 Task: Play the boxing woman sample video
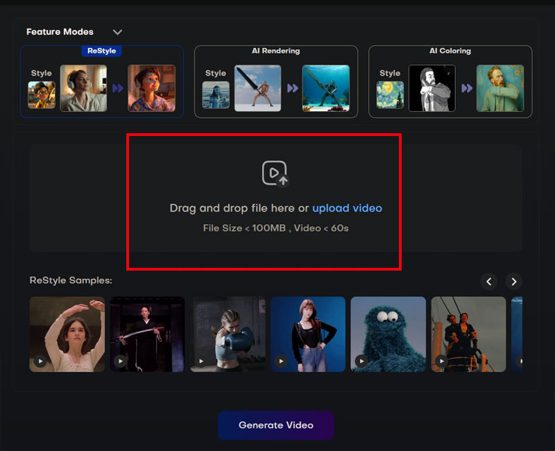[201, 361]
